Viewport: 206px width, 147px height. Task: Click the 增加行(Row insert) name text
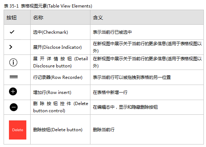click(x=52, y=93)
